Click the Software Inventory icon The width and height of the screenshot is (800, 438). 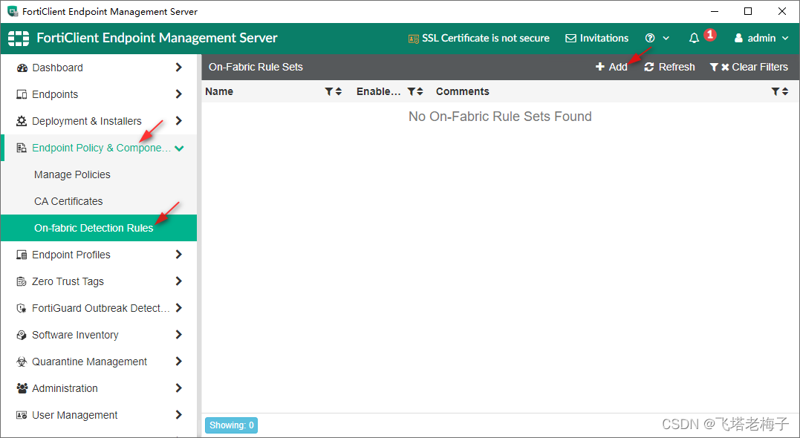(x=22, y=335)
